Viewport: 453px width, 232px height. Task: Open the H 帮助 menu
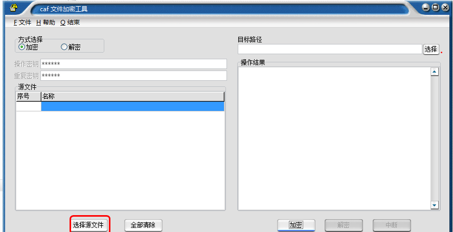point(46,22)
